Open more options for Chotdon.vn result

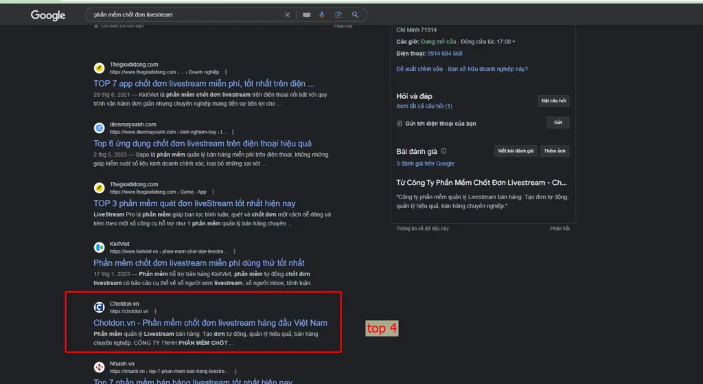tap(156, 311)
